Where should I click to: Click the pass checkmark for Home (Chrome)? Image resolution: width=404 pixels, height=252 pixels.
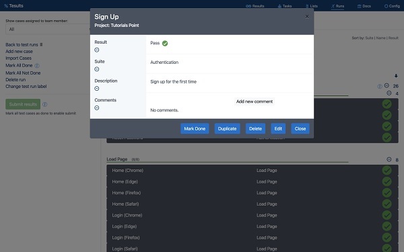coord(386,171)
